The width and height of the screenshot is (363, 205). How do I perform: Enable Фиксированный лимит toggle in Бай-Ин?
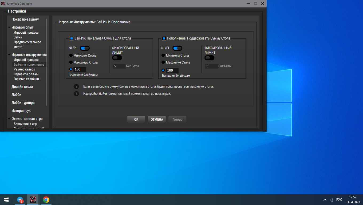tap(117, 58)
